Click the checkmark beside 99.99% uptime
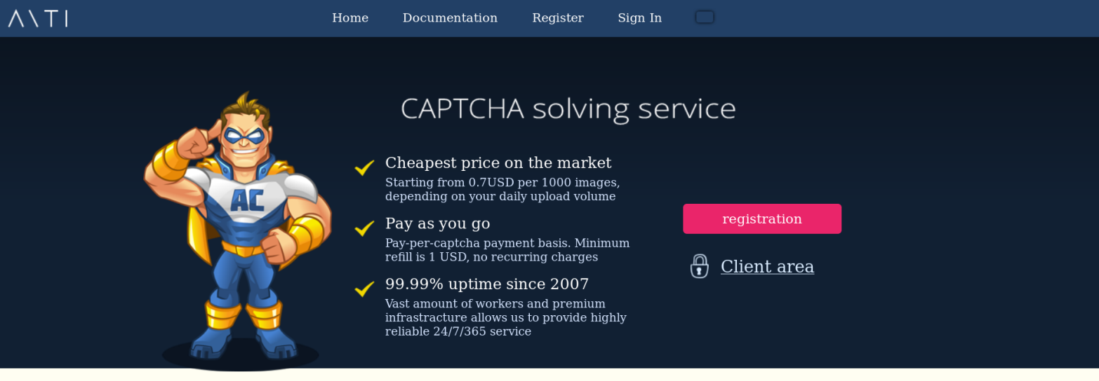Viewport: 1099px width, 381px height. (364, 288)
